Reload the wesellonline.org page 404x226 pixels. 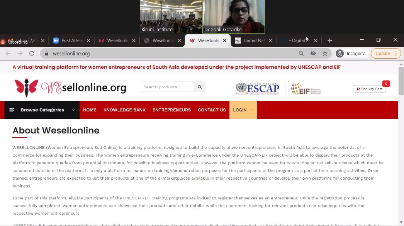[x=32, y=54]
